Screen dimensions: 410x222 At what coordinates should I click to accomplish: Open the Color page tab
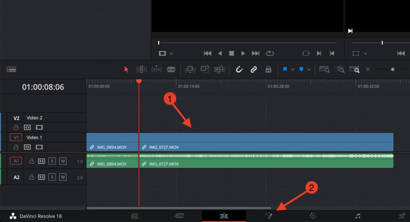[313, 216]
